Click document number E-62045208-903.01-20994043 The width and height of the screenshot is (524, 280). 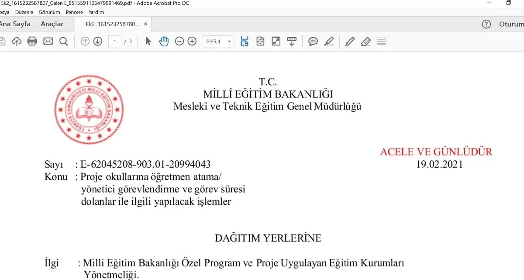point(146,165)
